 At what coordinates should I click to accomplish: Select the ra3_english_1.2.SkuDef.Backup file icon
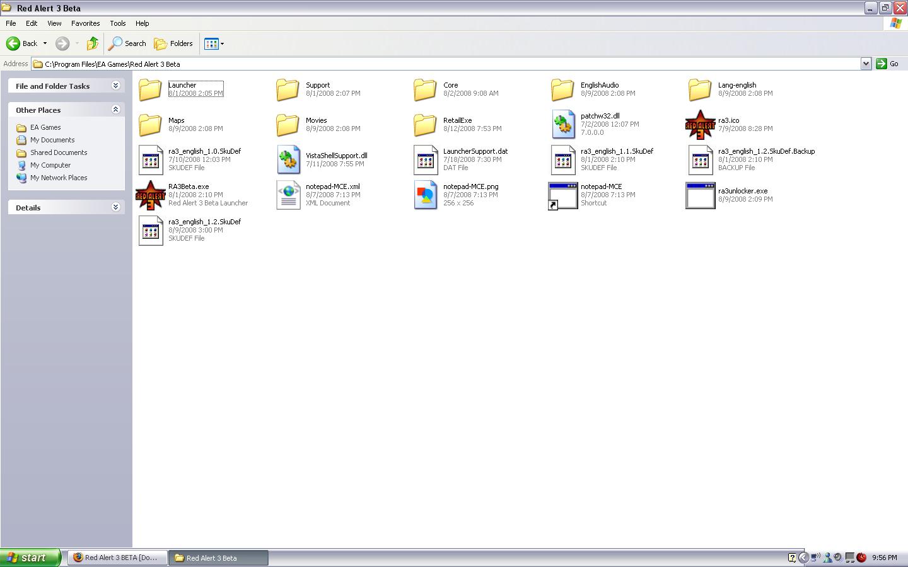pos(701,160)
